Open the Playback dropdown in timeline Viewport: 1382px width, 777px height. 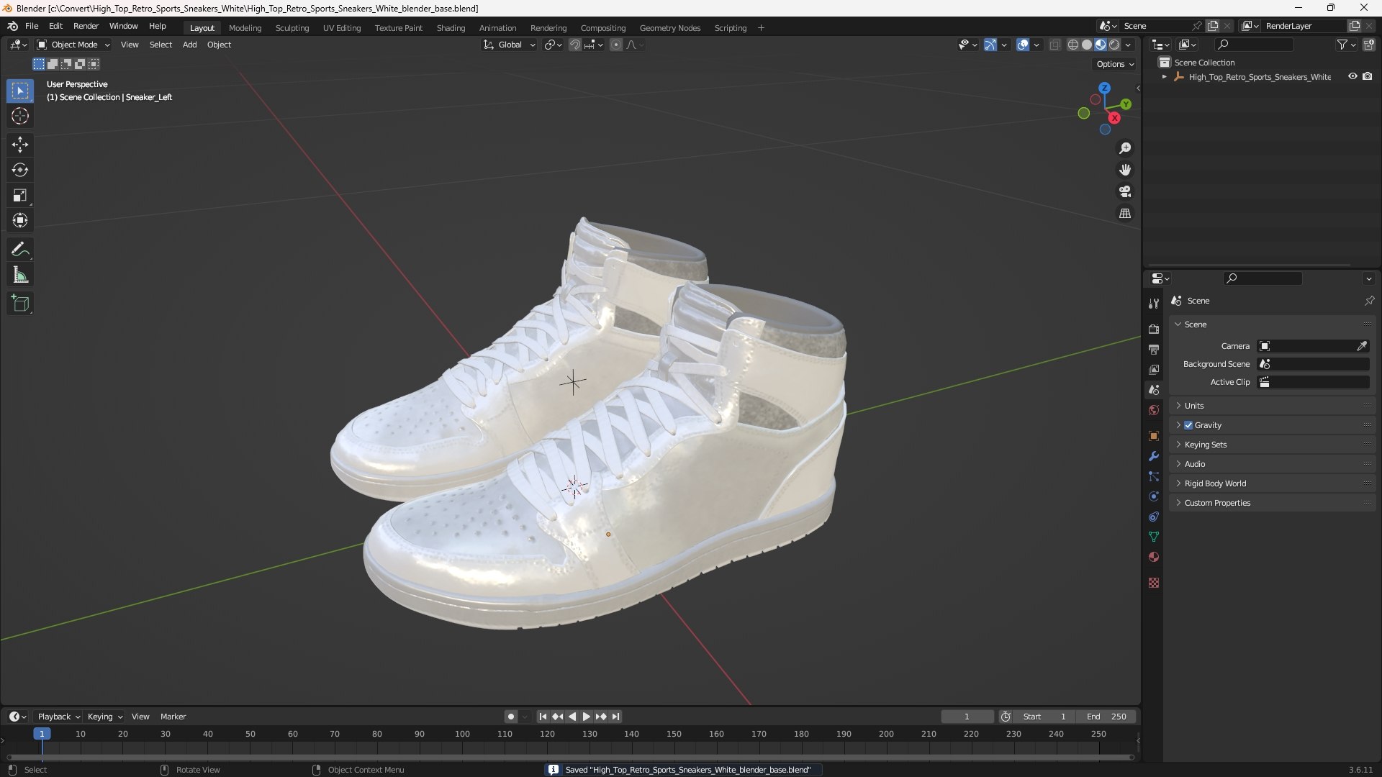tap(58, 717)
